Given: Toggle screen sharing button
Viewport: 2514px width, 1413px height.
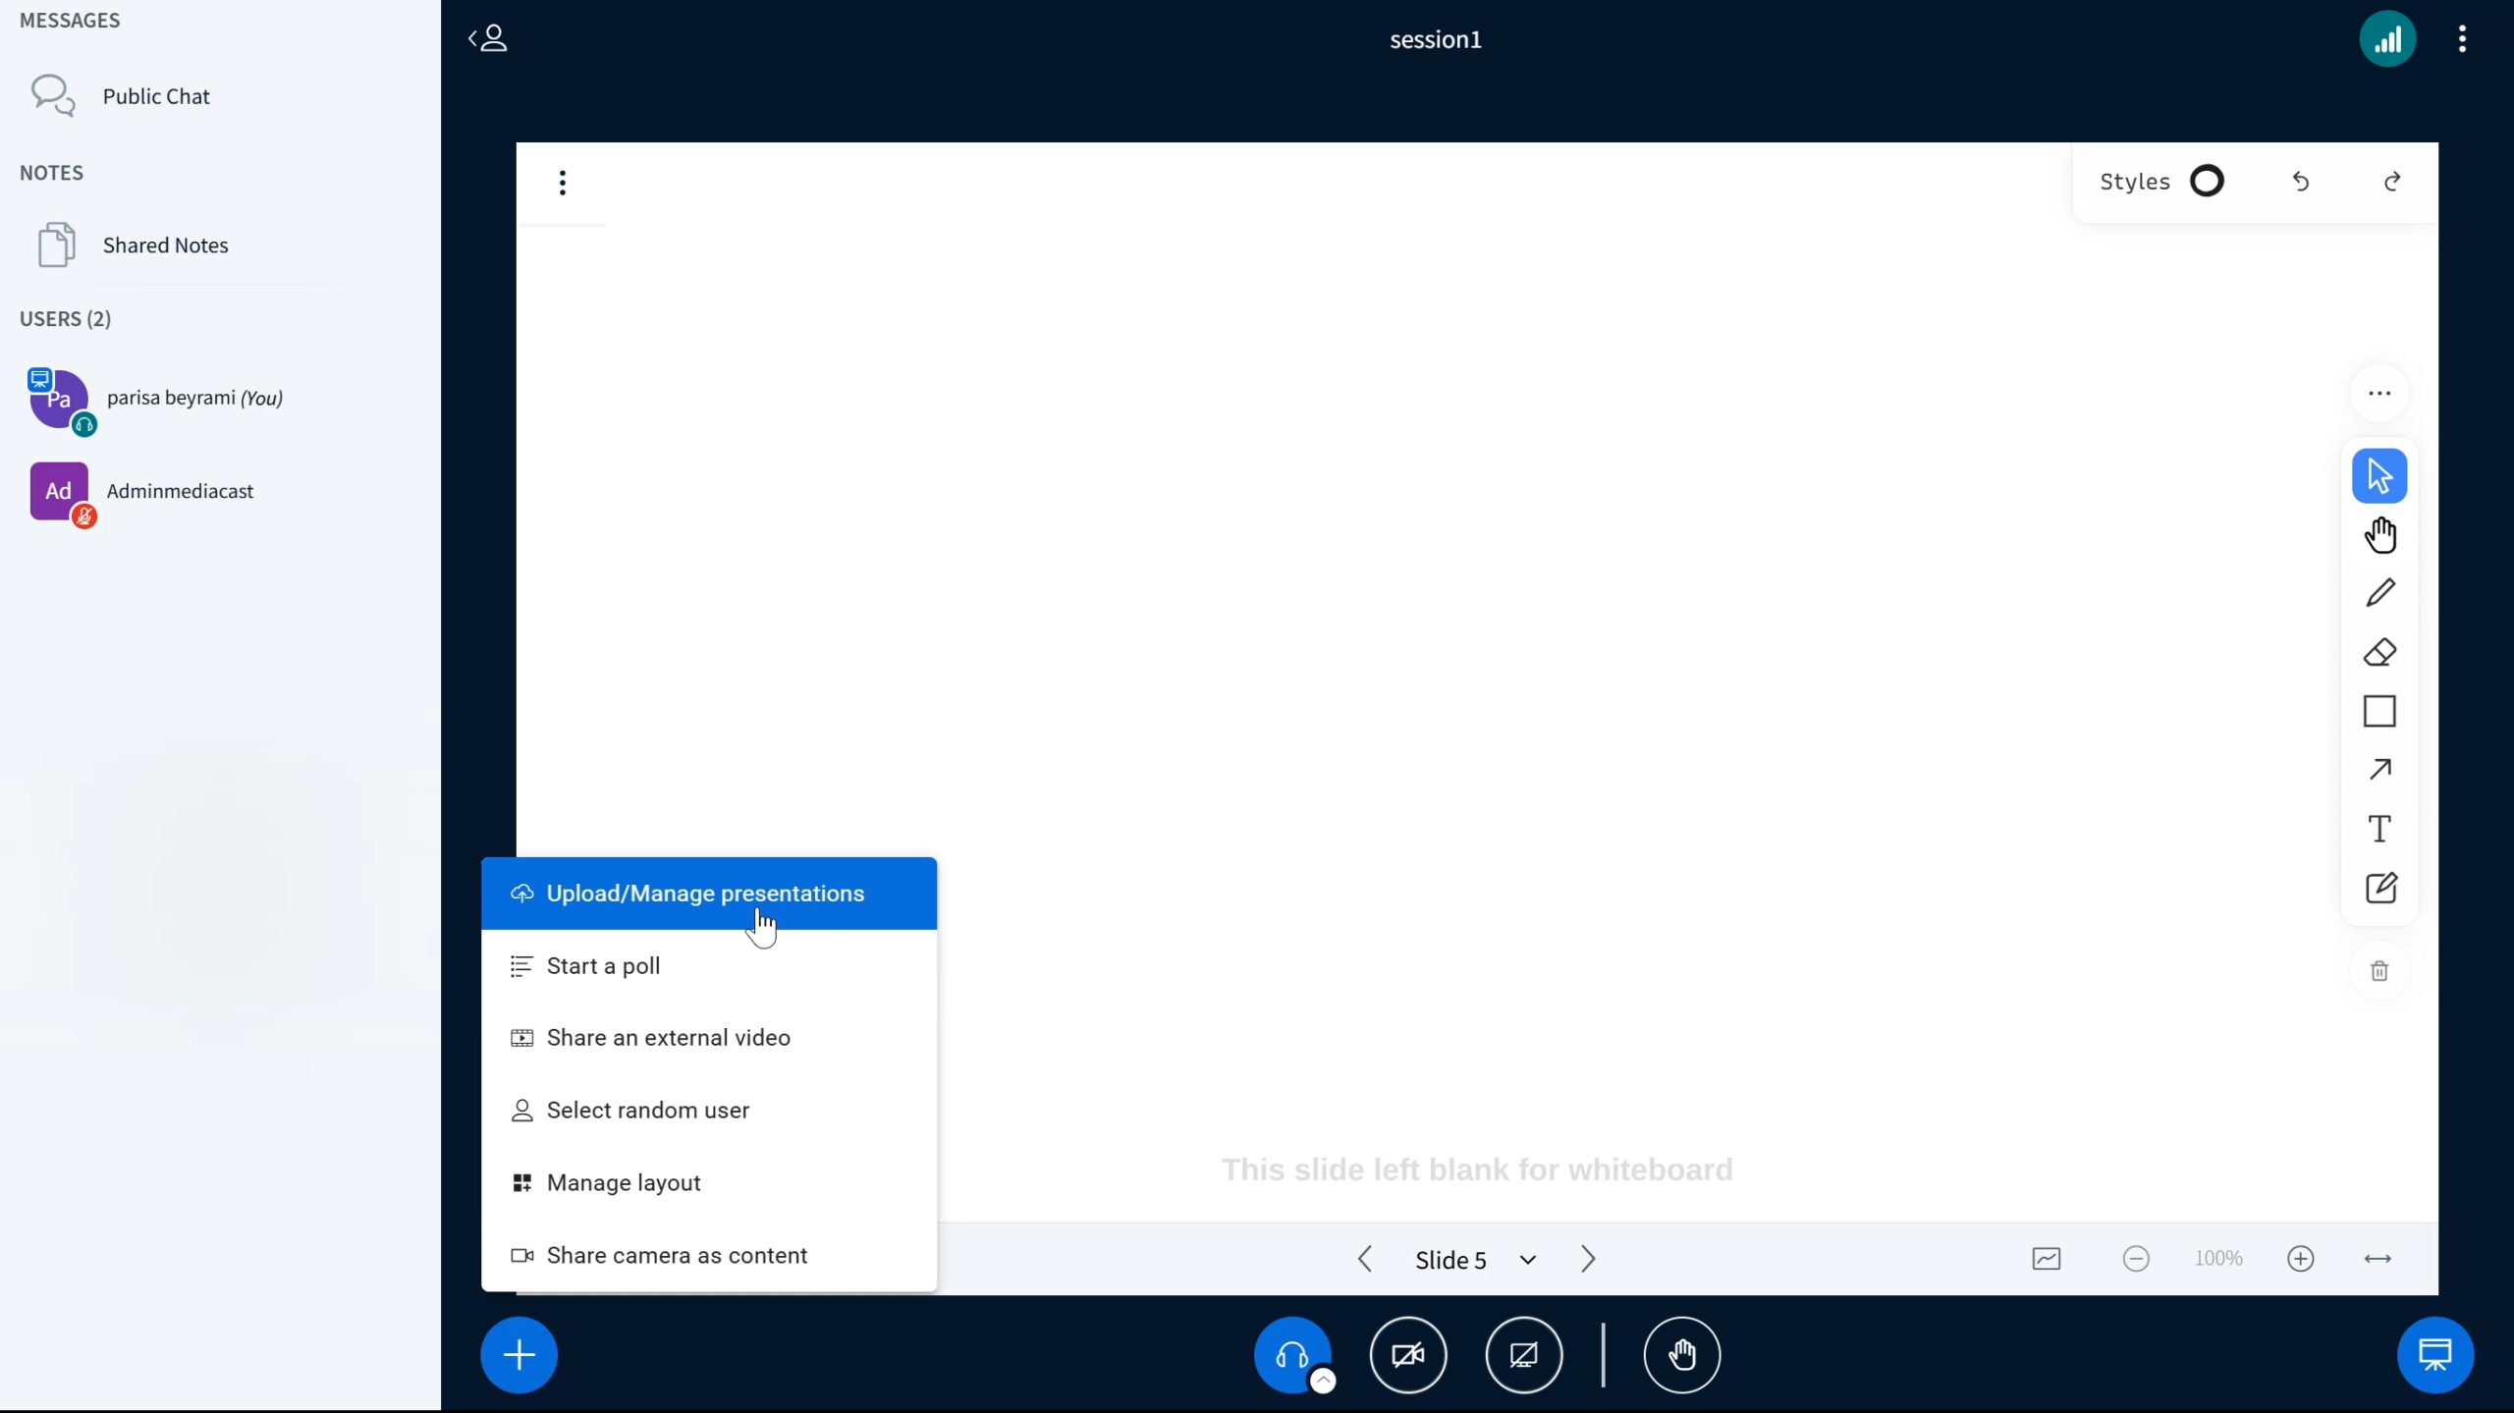Looking at the screenshot, I should 1523,1355.
